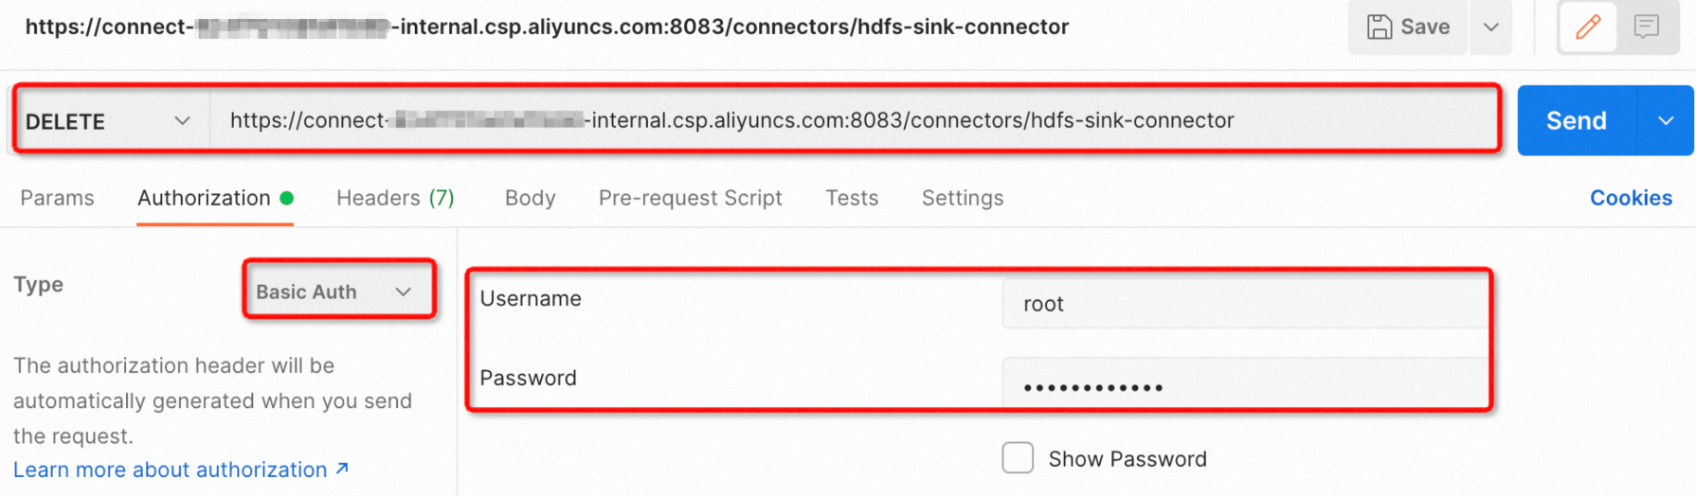Click the pencil edit icon
Image resolution: width=1696 pixels, height=496 pixels.
[x=1588, y=27]
